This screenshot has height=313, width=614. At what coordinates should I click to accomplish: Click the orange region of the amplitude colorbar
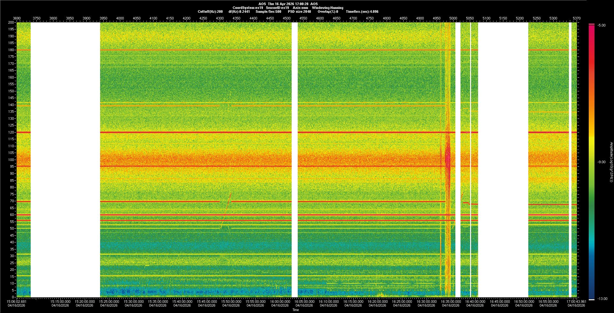[592, 105]
